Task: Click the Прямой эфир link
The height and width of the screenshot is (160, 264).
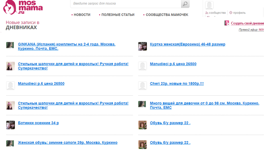Action: 249,30
